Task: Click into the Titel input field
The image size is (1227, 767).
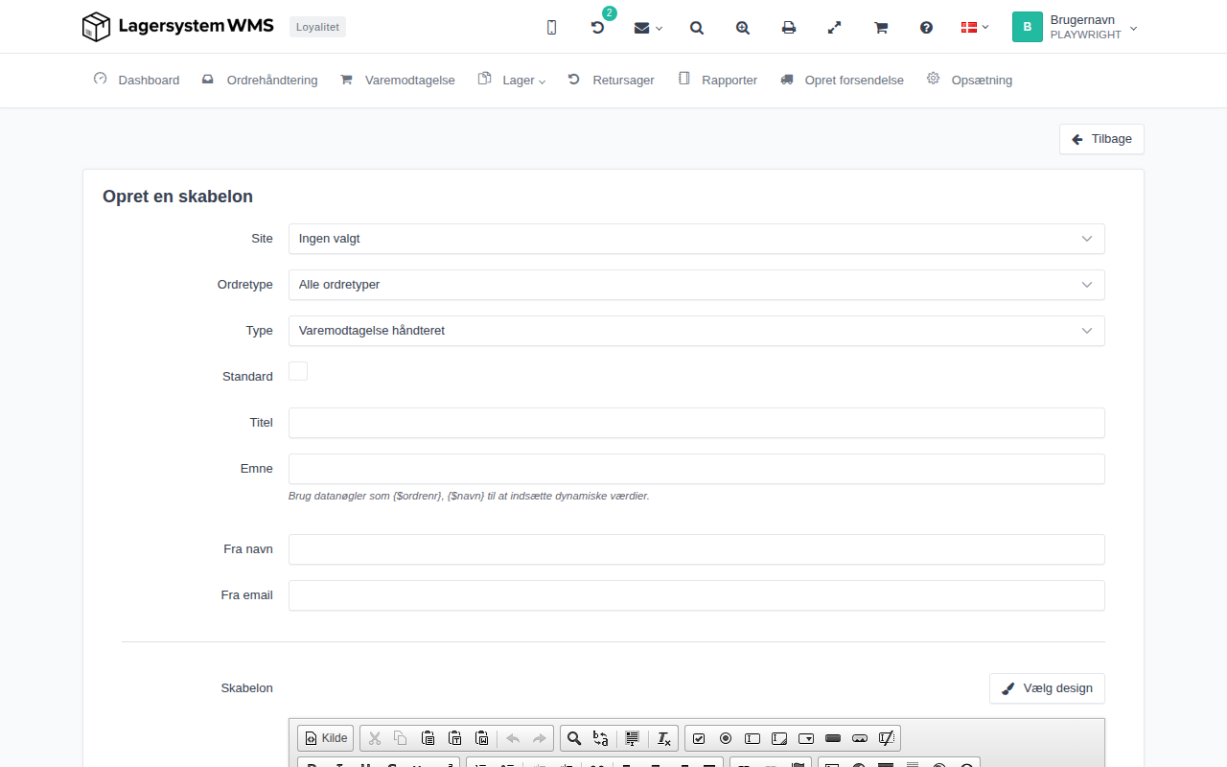Action: click(696, 423)
